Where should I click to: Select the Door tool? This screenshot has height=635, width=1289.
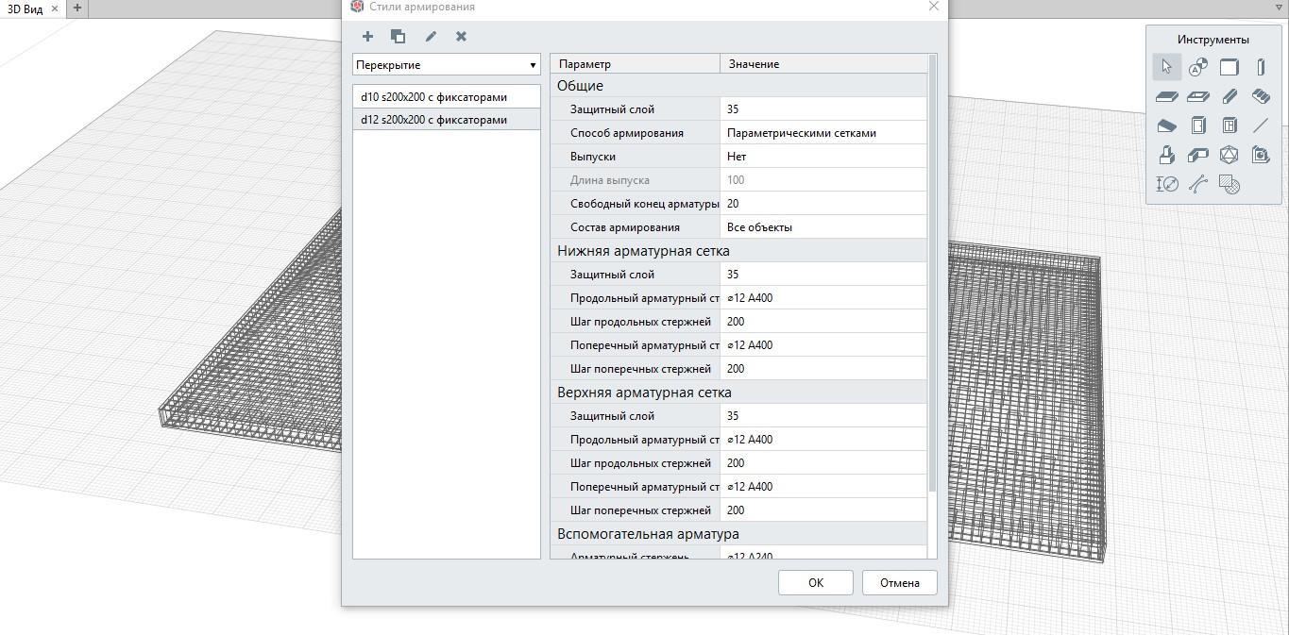click(x=1198, y=125)
